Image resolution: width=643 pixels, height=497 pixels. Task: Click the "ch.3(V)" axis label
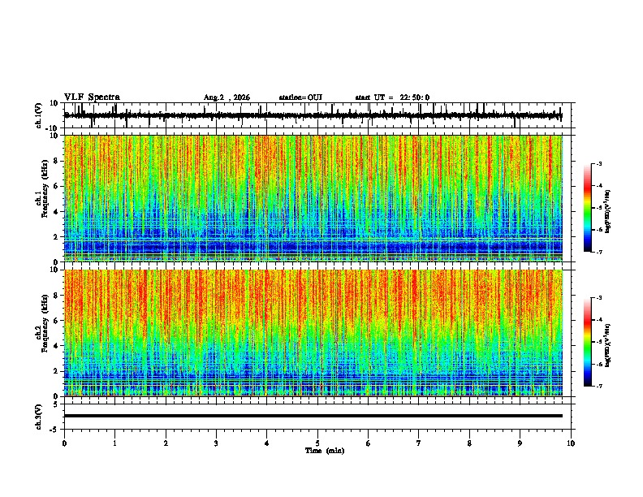pyautogui.click(x=38, y=417)
